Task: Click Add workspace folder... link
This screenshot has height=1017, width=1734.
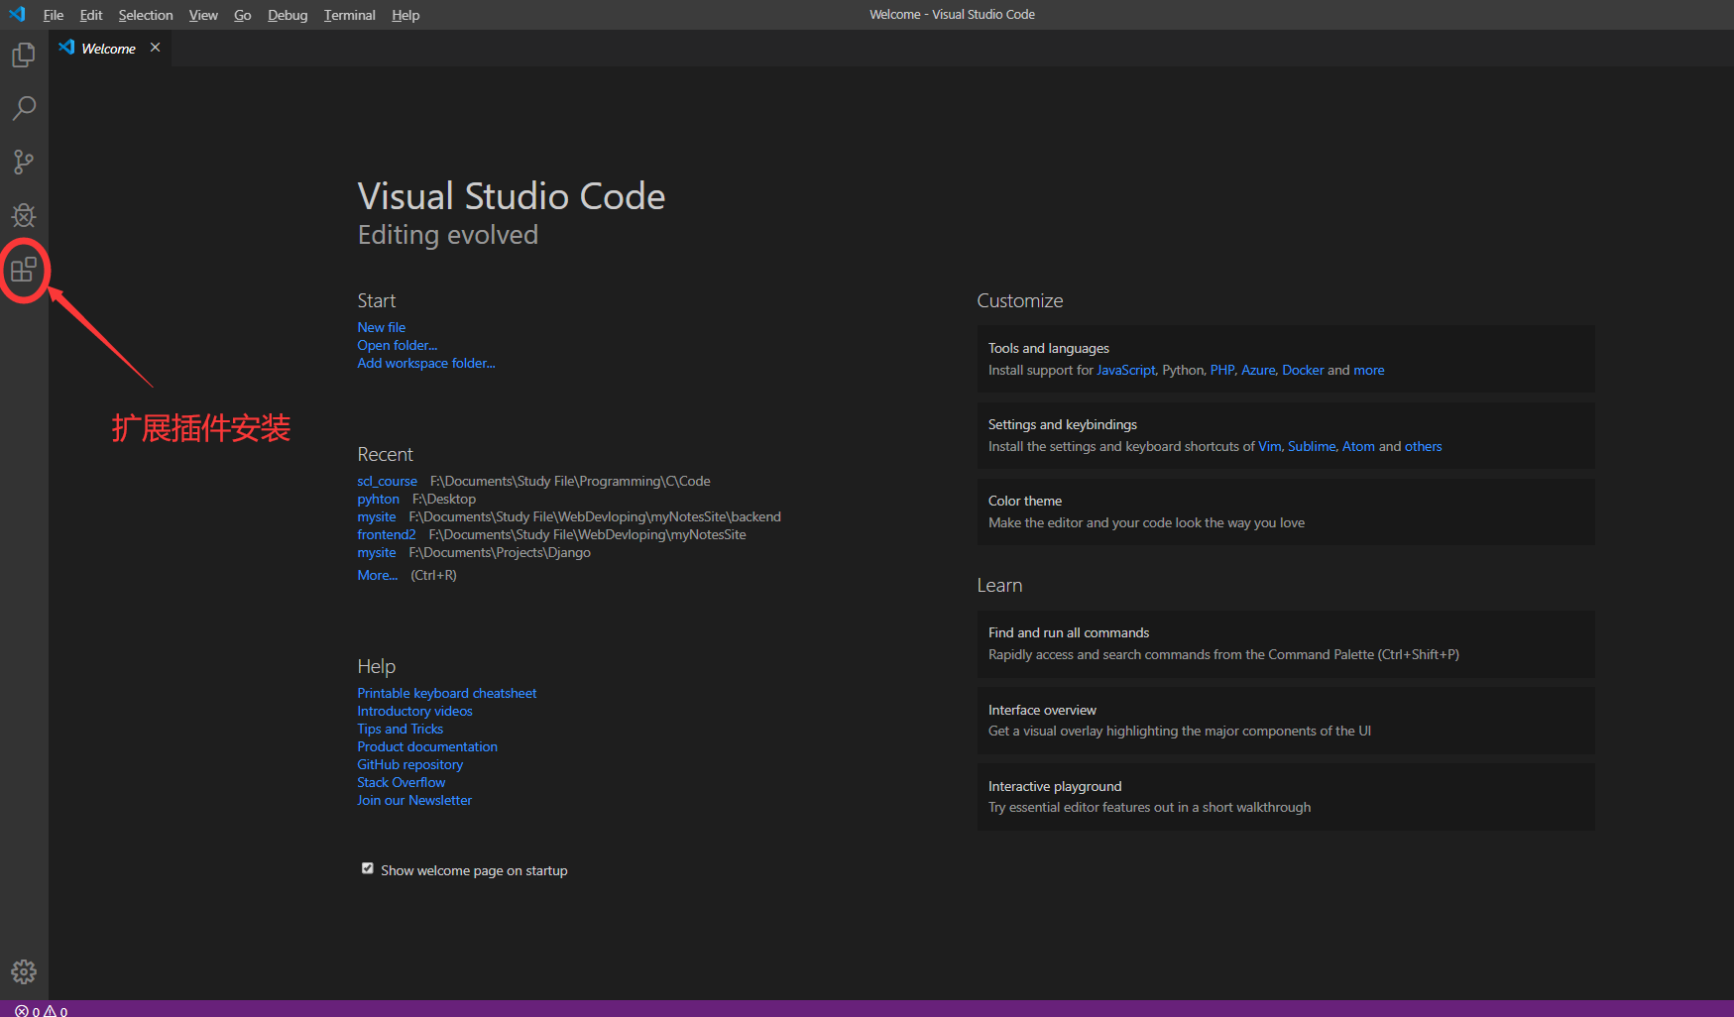Action: (x=426, y=363)
